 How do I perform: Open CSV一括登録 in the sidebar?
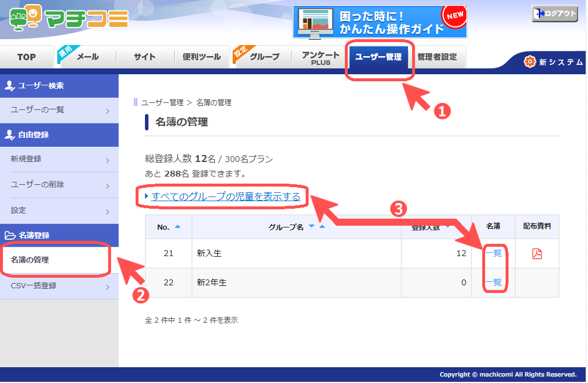59,286
